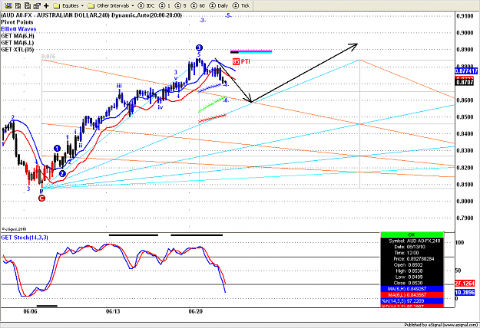Click the Pivot Points study label
Viewport: 480px width, 328px height.
click(x=17, y=22)
